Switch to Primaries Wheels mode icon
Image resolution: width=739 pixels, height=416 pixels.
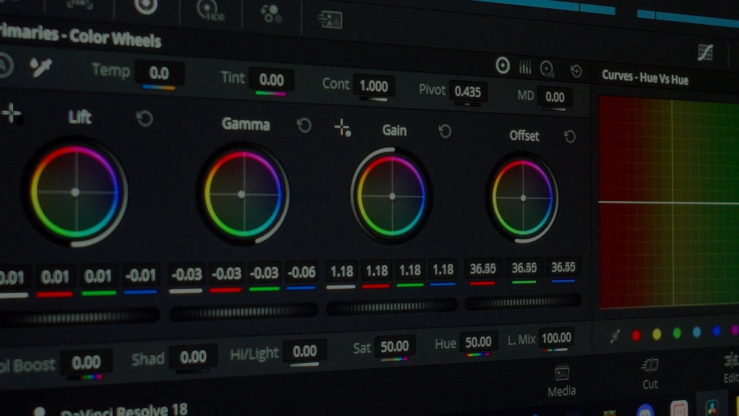point(502,65)
